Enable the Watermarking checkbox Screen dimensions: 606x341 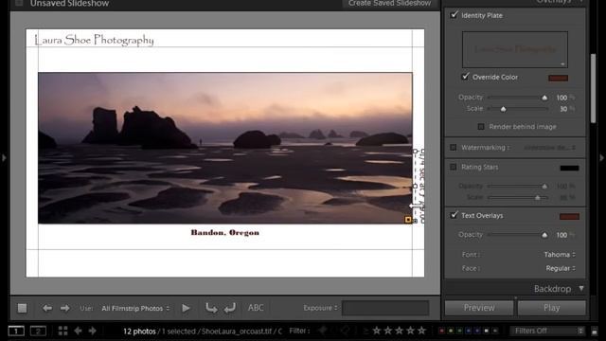click(454, 148)
